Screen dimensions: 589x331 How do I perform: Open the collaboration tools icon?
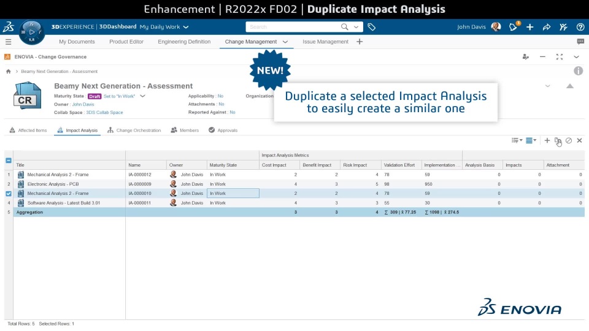click(x=563, y=27)
